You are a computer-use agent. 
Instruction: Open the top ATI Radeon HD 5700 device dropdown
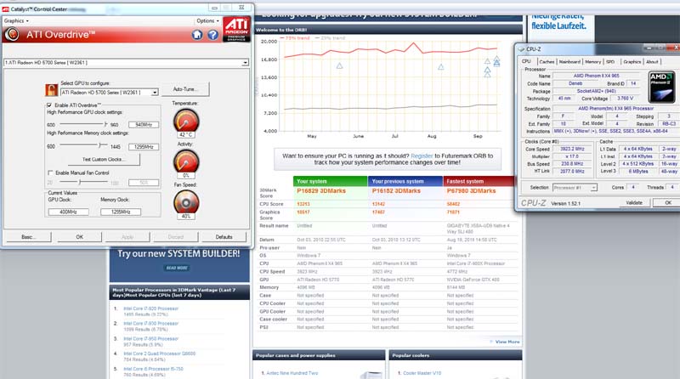coord(245,63)
